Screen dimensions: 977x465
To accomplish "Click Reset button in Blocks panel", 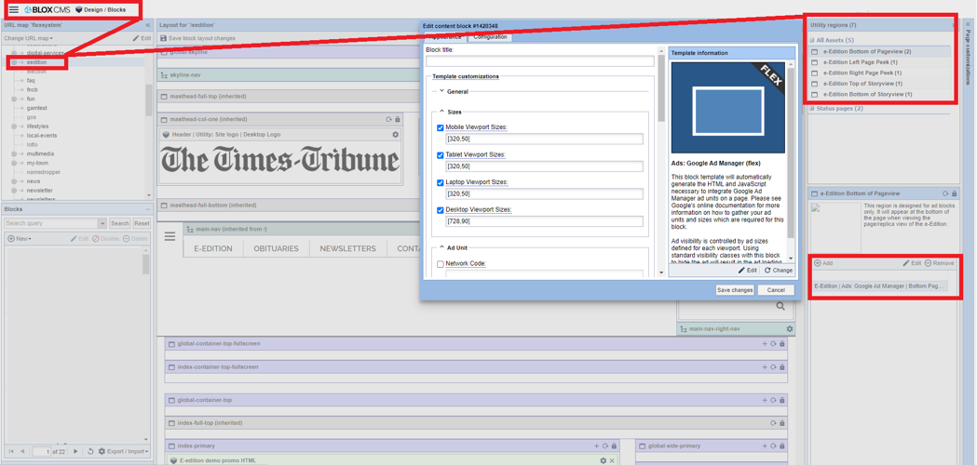I will pyautogui.click(x=142, y=223).
